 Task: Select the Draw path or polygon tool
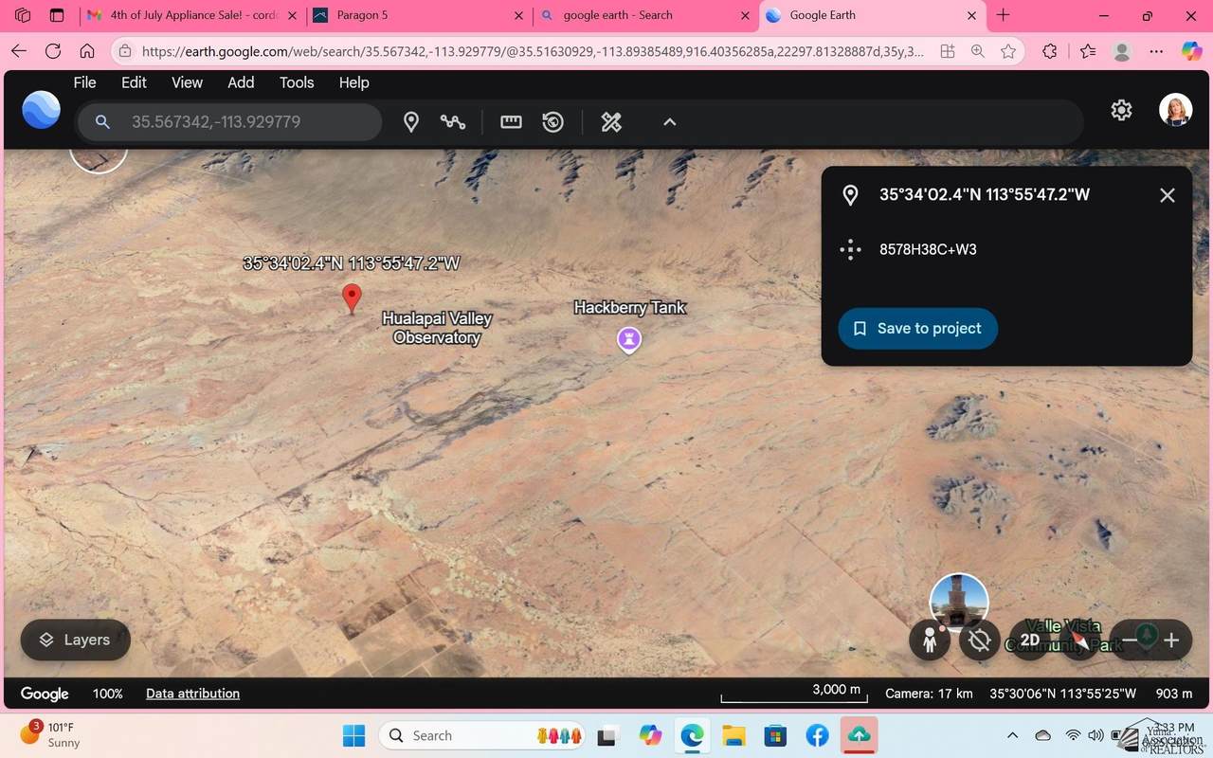coord(453,122)
